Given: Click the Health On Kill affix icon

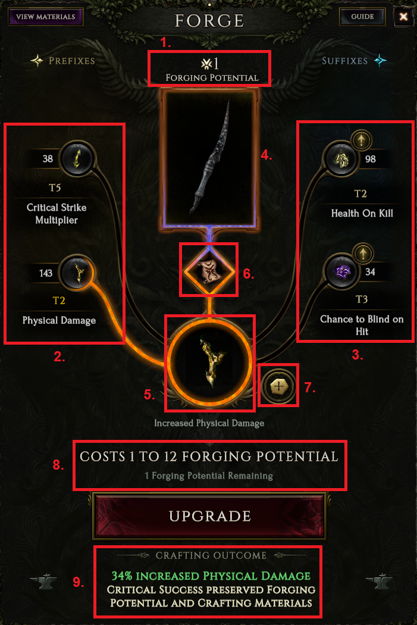Looking at the screenshot, I should tap(340, 159).
